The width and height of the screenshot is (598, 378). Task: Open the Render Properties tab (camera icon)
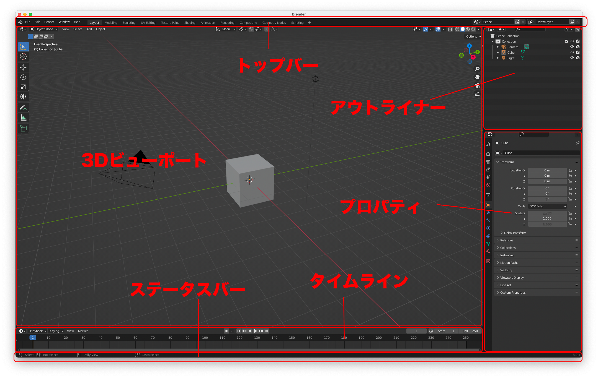tap(489, 154)
